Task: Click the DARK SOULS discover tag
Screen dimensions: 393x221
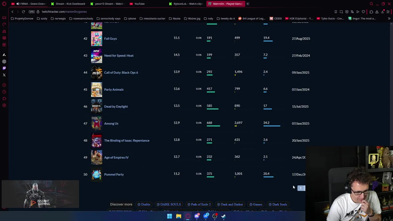Action: click(169, 204)
